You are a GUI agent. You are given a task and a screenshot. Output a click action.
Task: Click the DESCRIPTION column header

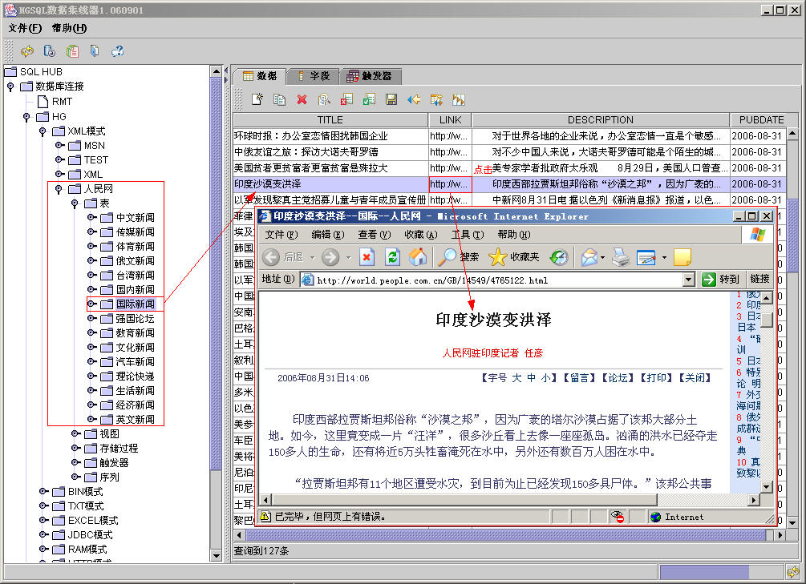tap(601, 119)
